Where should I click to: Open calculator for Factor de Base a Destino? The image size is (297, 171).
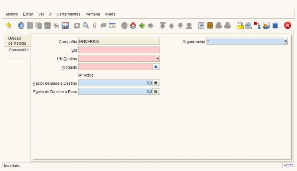(156, 83)
